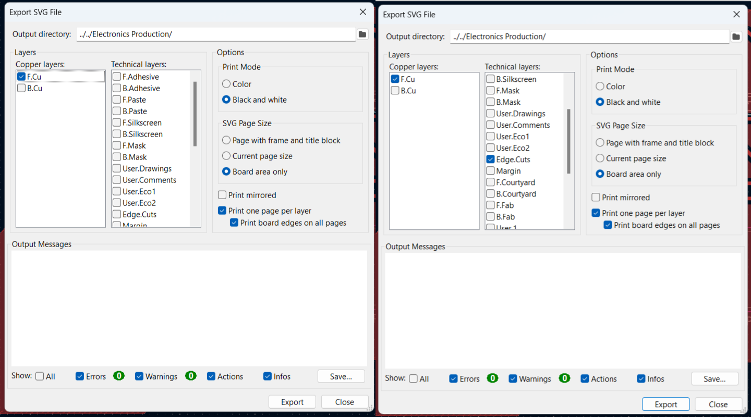This screenshot has height=417, width=751.
Task: Select Page with frame and title block, left dialog
Action: [226, 140]
